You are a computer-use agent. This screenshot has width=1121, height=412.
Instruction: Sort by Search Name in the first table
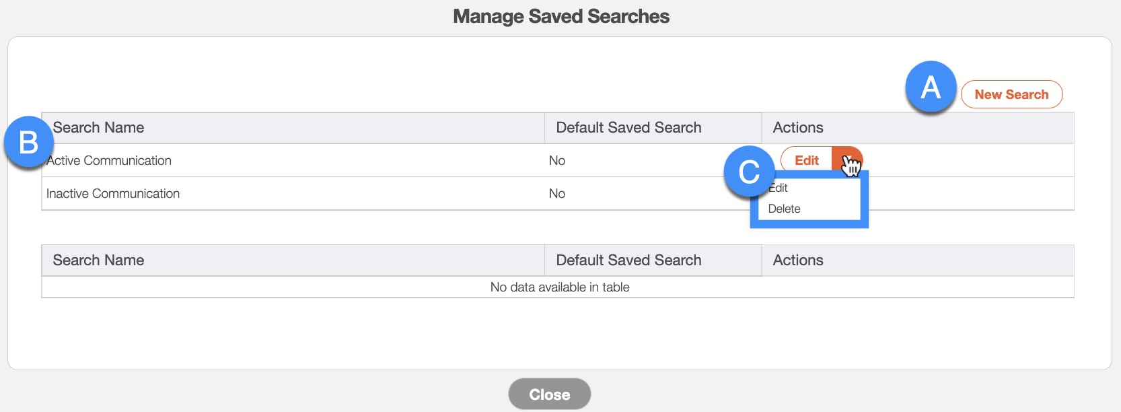coord(98,128)
